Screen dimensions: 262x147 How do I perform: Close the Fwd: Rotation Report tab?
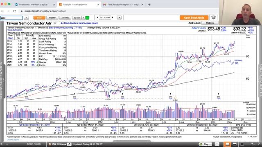point(142,4)
